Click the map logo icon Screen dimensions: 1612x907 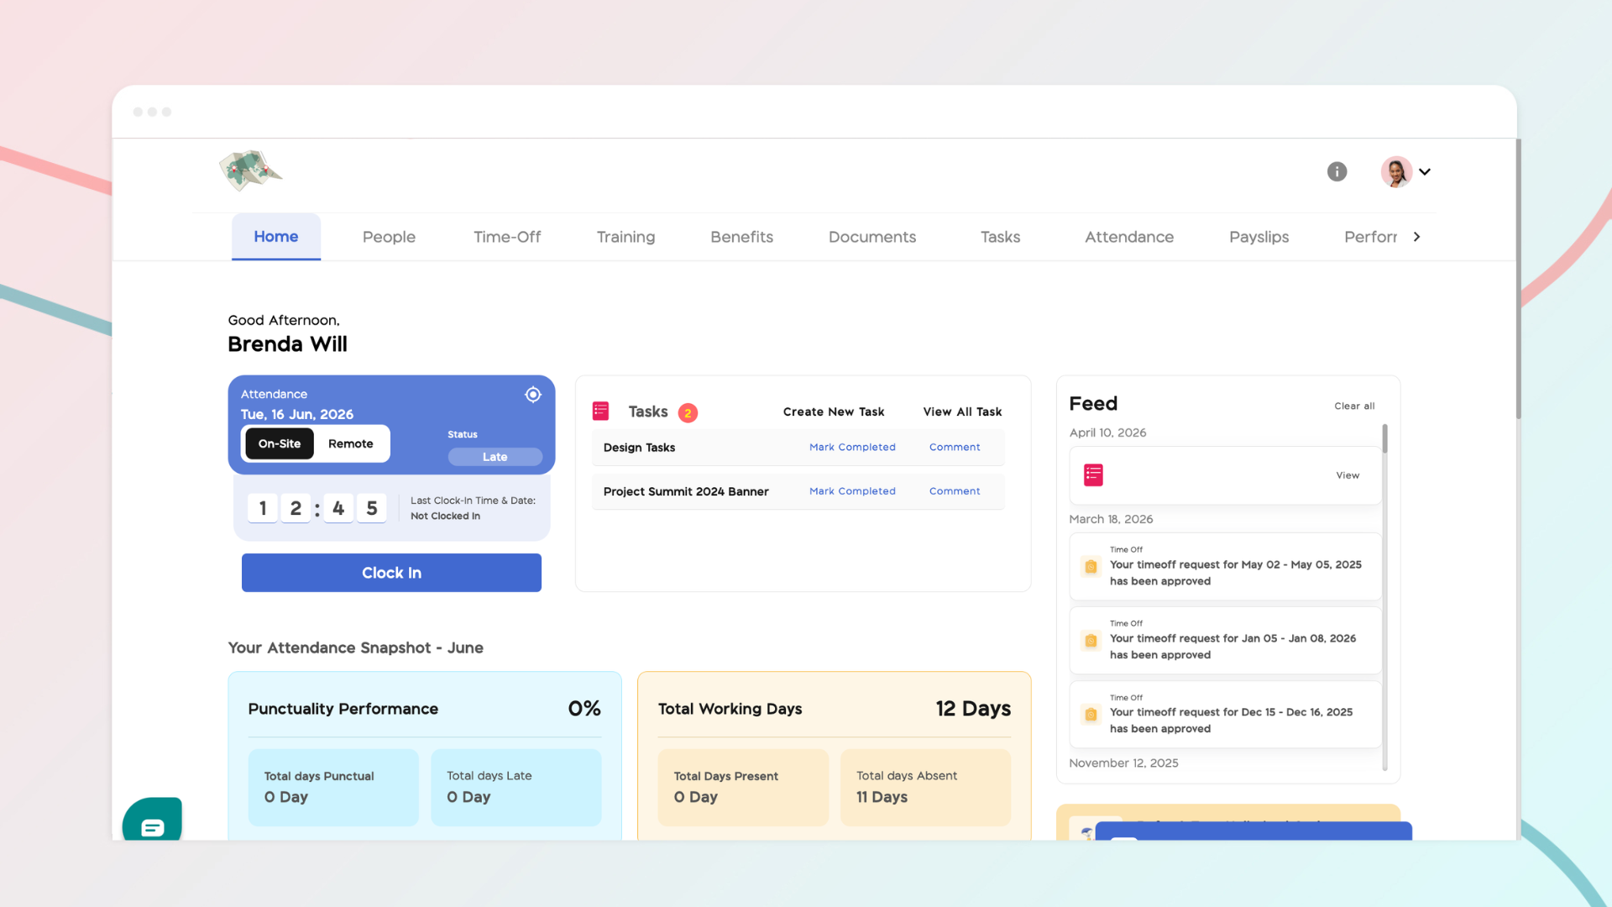(251, 170)
